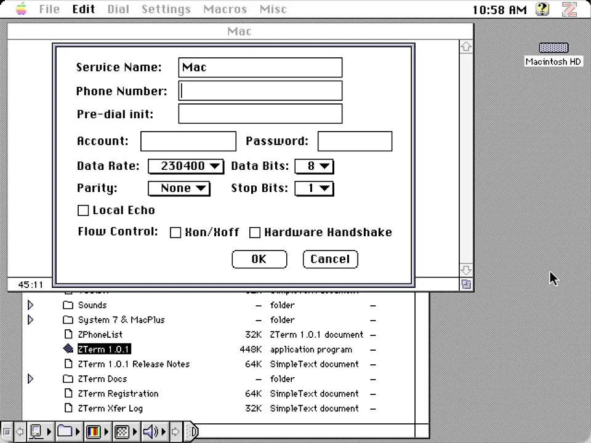The image size is (591, 443).
Task: Click inside the Phone Number field
Action: pyautogui.click(x=260, y=90)
